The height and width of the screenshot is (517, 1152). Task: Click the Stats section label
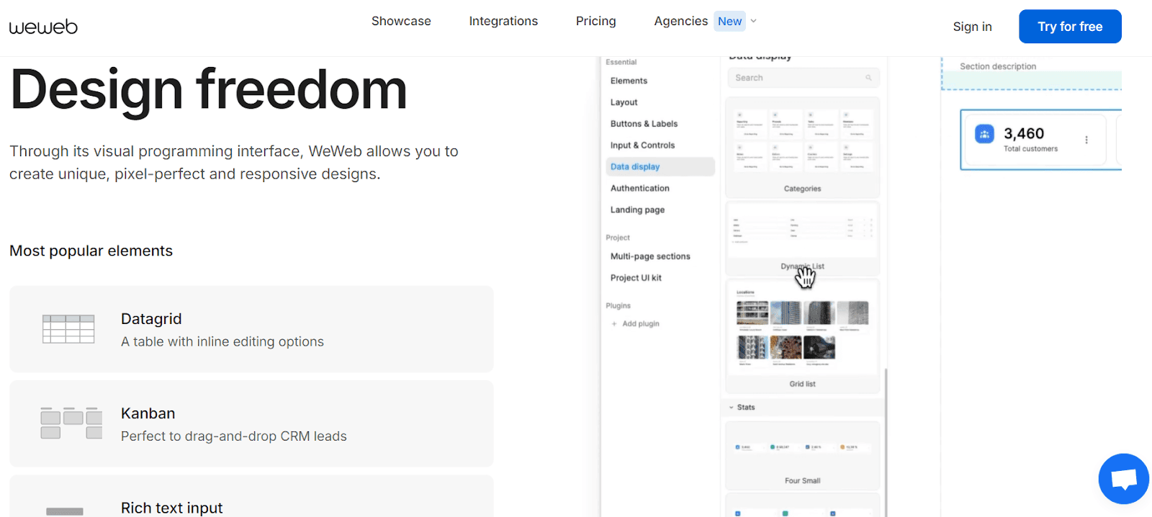[746, 408]
